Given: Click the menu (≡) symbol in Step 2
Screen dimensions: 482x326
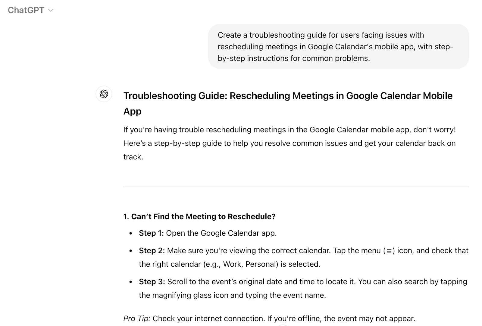Looking at the screenshot, I should (x=389, y=251).
